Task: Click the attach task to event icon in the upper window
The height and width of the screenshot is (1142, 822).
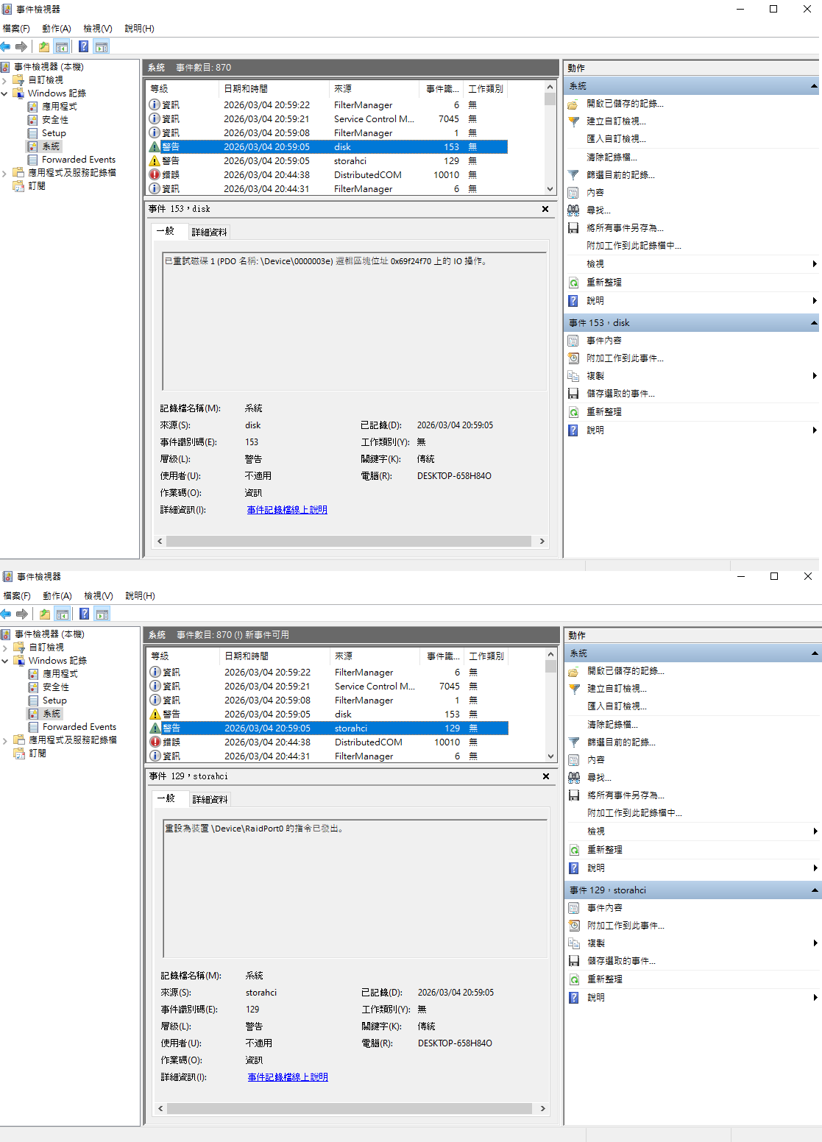Action: pos(573,358)
